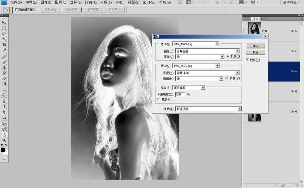
Task: Toggle the Preview checkbox in Calculations dialog
Action: [x=247, y=60]
